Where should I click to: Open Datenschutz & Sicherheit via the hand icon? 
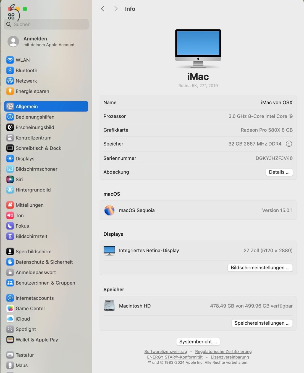(x=10, y=262)
